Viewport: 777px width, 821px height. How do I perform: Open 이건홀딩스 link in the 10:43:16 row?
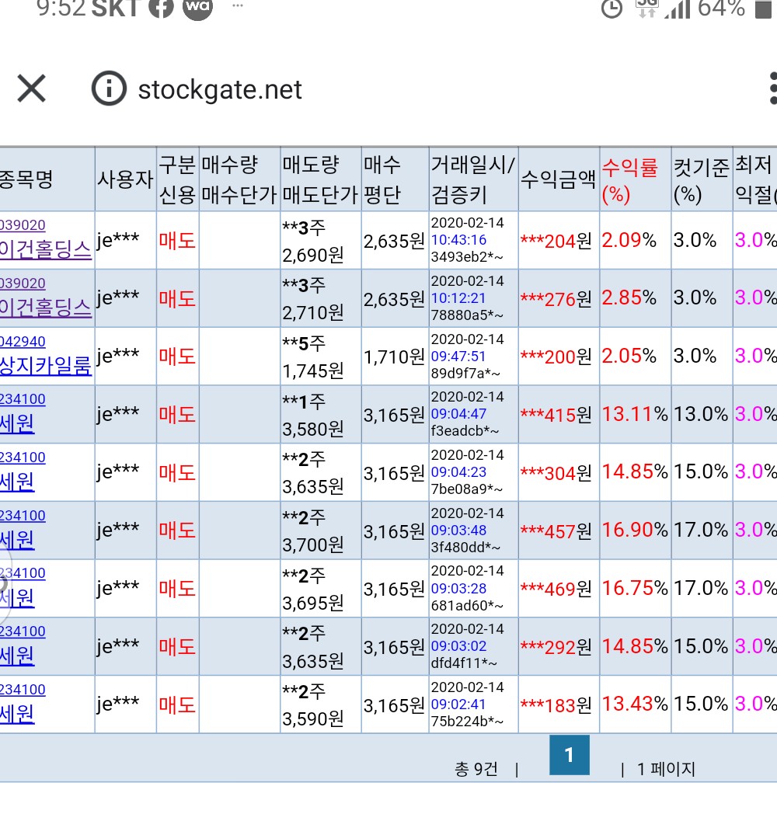point(45,249)
